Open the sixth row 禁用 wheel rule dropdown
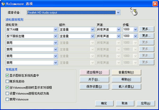The image size is (159, 110). tap(32, 63)
